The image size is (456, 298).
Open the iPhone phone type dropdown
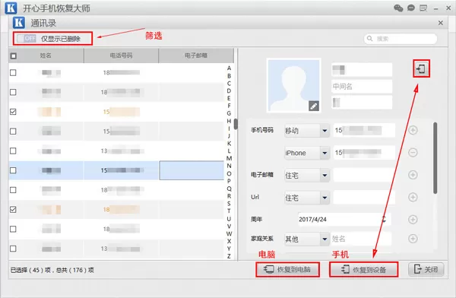tap(325, 153)
